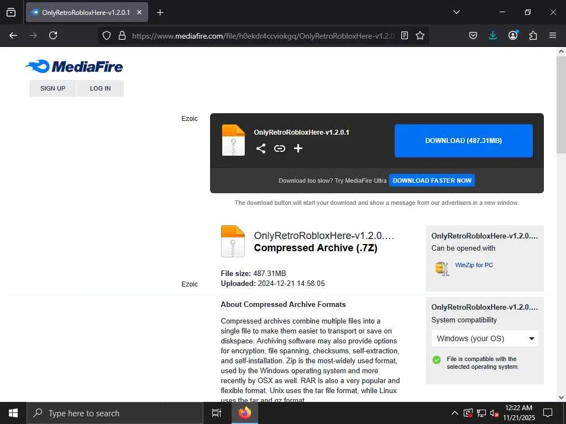
Task: Click the SIGN UP button
Action: [x=53, y=88]
